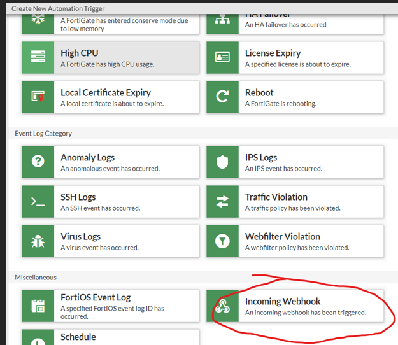Click 'A specified FortiOS event log ID' text

coord(112,313)
